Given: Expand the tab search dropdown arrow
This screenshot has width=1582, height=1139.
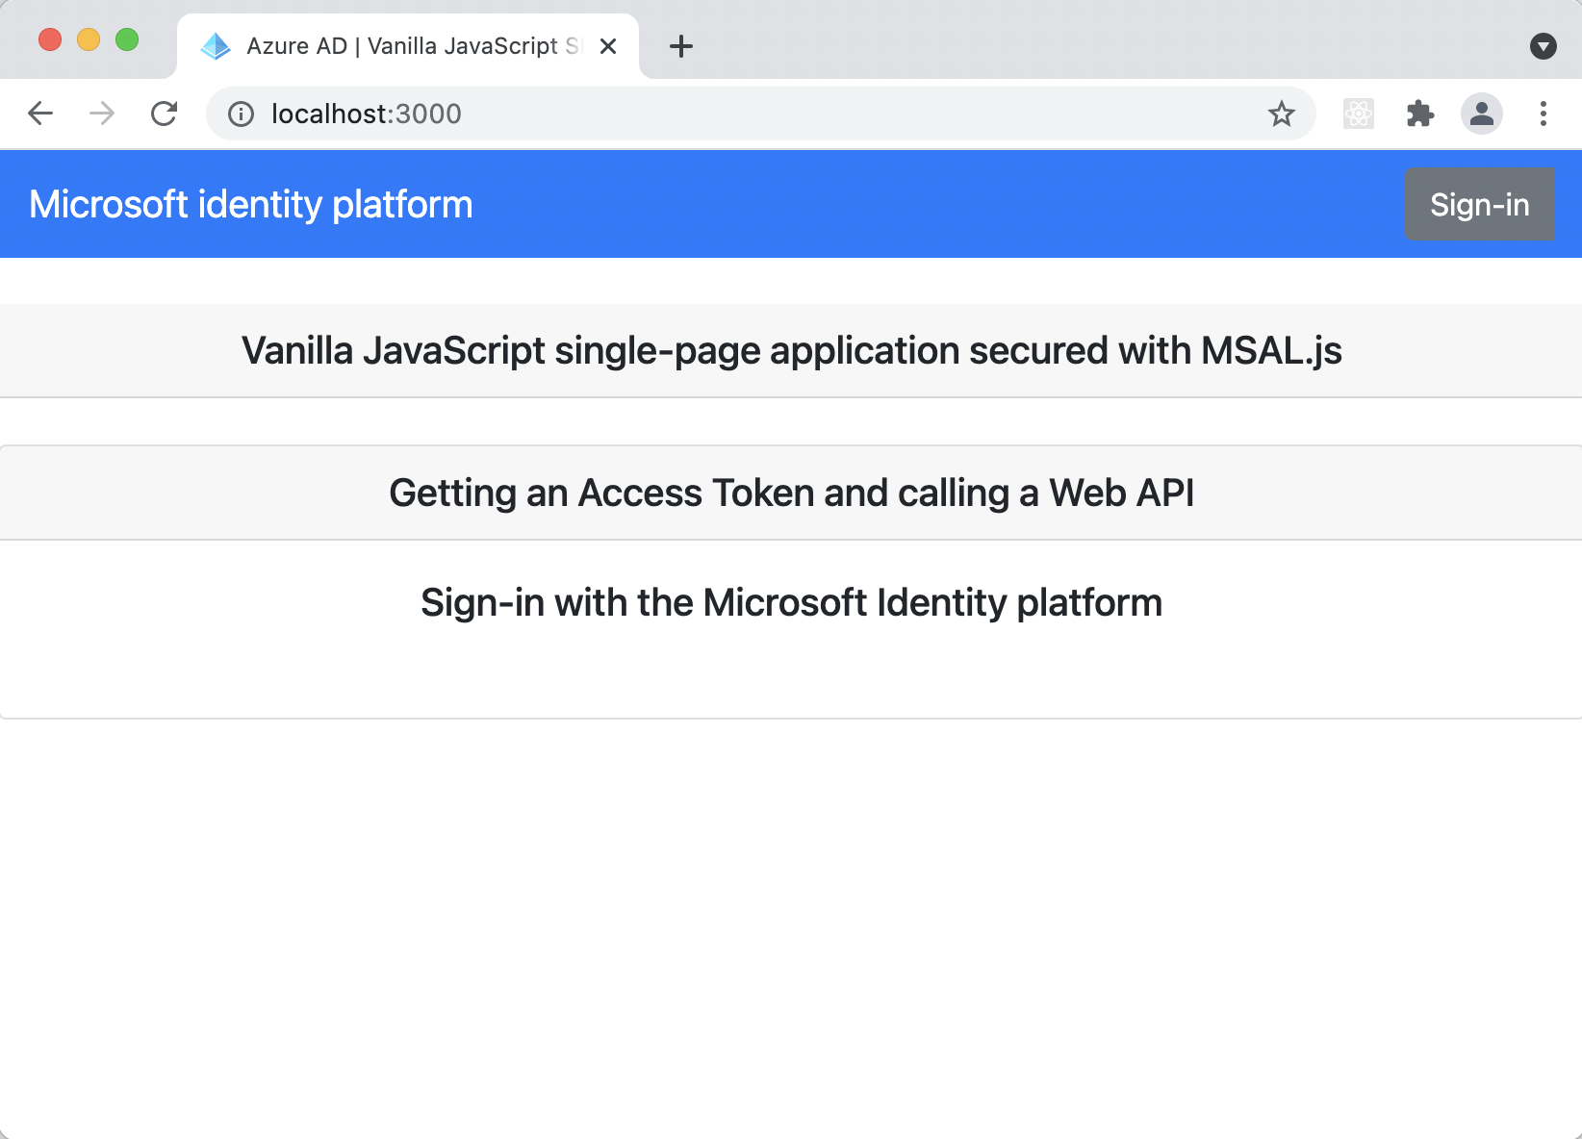Looking at the screenshot, I should pyautogui.click(x=1543, y=45).
